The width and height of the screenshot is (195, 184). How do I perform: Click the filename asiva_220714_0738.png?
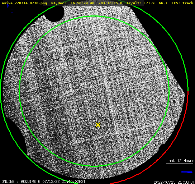click(x=24, y=3)
